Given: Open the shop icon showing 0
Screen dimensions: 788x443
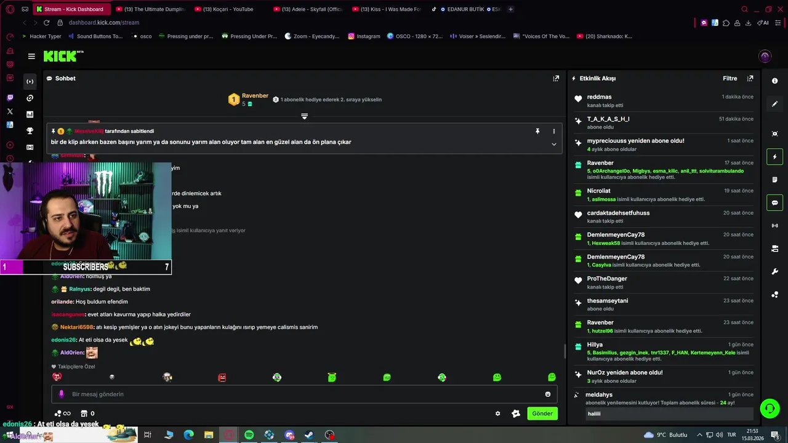Looking at the screenshot, I should pos(88,413).
